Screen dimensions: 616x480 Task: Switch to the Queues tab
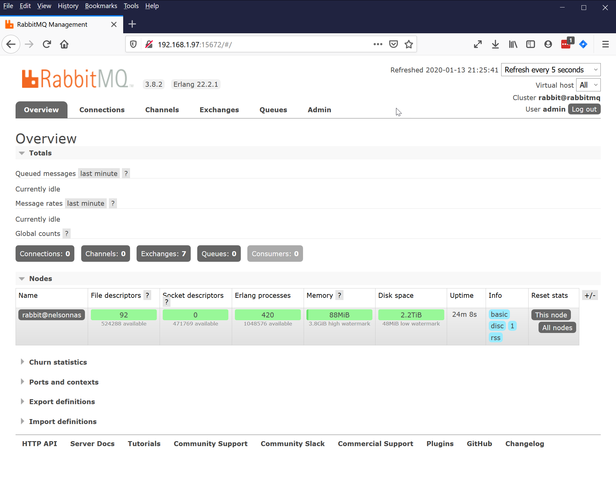pos(273,110)
